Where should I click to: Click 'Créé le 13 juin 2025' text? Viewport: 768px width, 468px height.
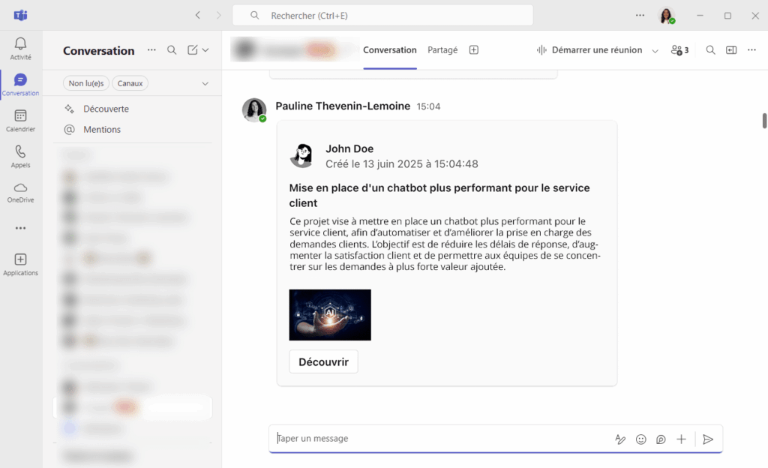(x=374, y=164)
